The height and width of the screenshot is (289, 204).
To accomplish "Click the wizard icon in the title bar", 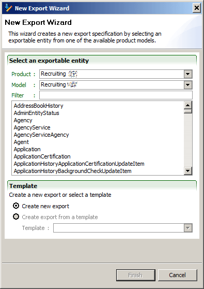I will tap(8, 8).
